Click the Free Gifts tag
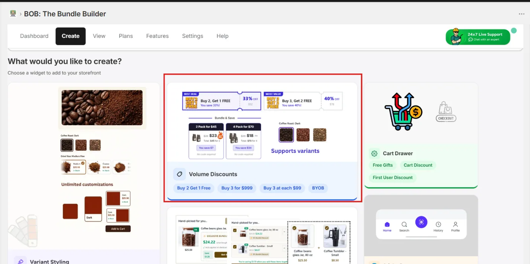Viewport: 530px width, 264px height. (383, 165)
